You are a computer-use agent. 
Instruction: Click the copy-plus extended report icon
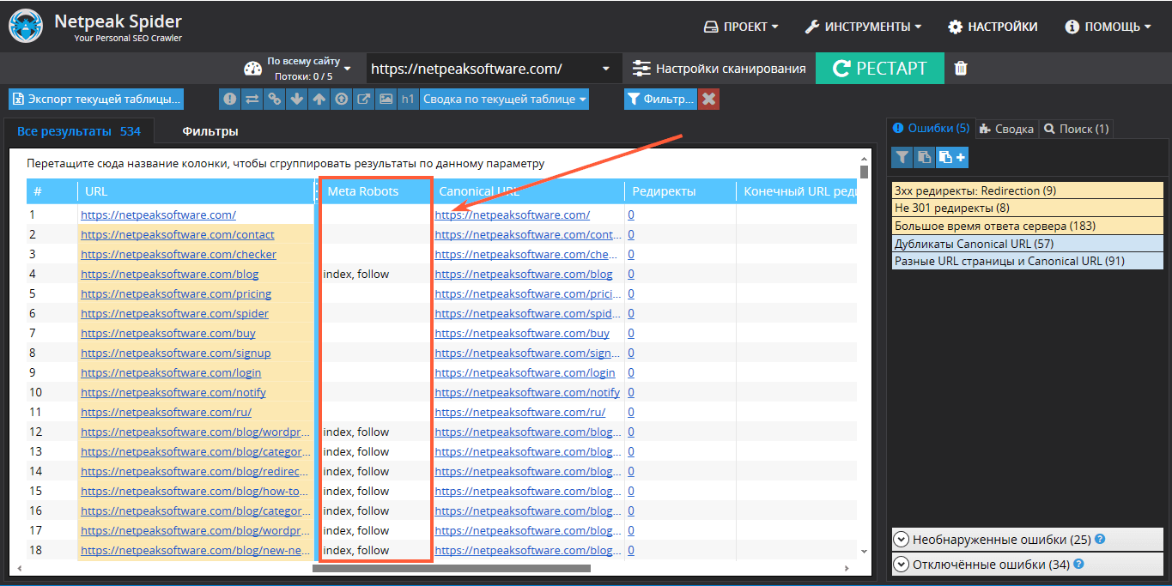(951, 157)
